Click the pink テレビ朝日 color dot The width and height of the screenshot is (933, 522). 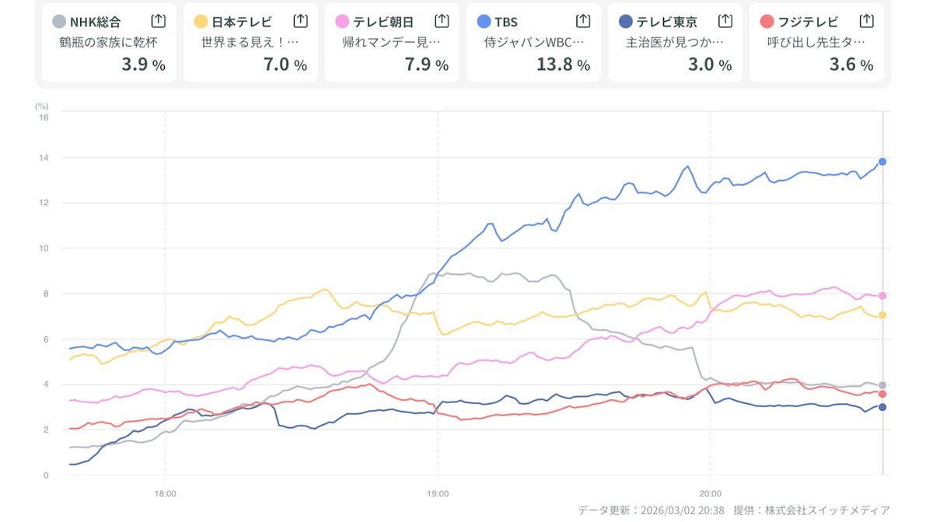(x=342, y=22)
